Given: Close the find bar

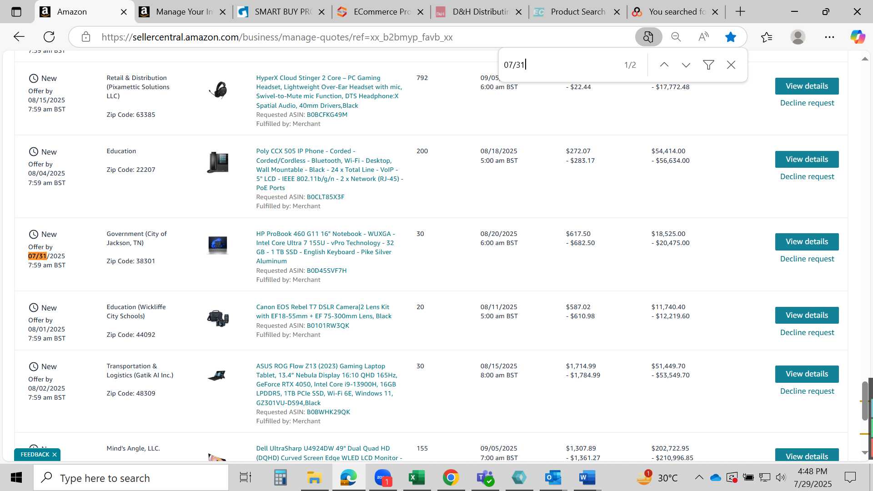Looking at the screenshot, I should [x=731, y=65].
